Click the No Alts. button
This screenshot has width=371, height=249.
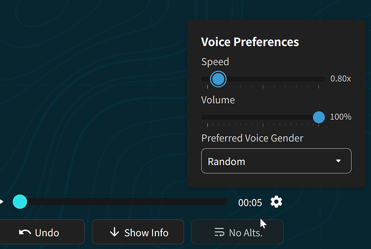pos(237,232)
